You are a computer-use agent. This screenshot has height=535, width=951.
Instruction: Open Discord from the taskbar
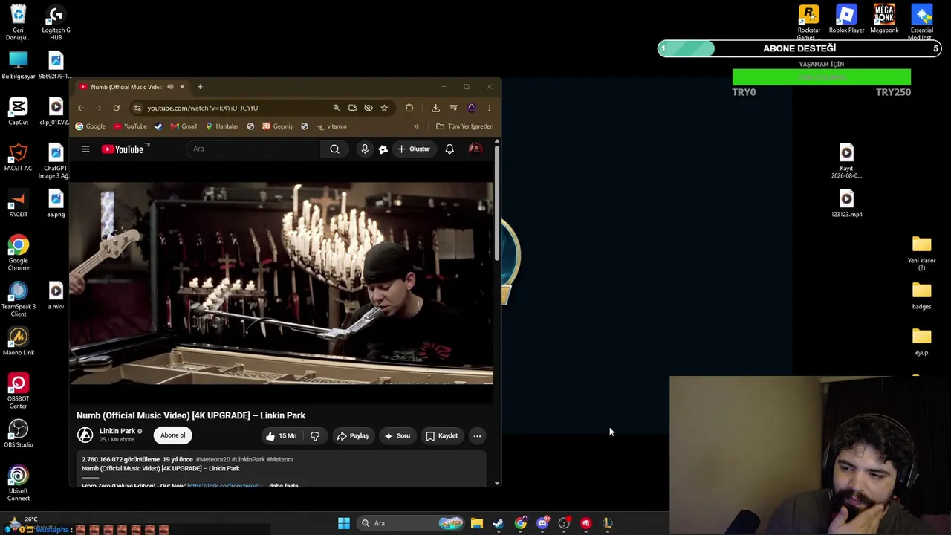point(542,523)
